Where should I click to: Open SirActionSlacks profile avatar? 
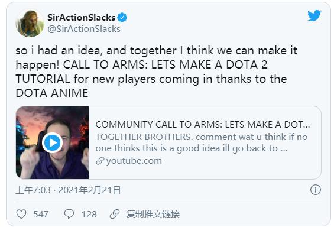pyautogui.click(x=30, y=23)
